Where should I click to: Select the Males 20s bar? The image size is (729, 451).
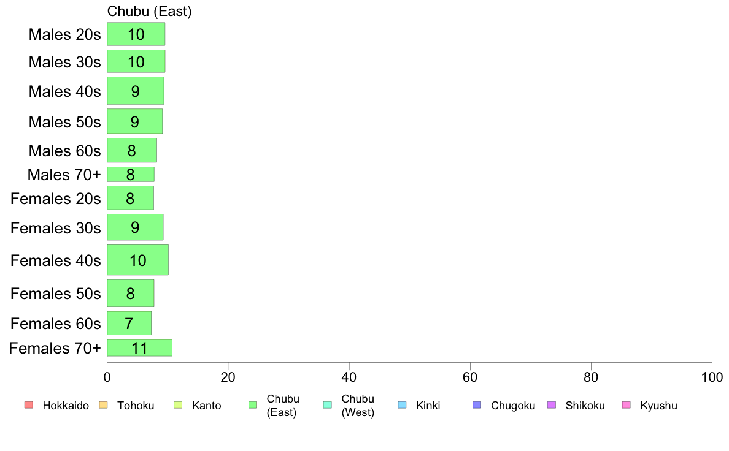pyautogui.click(x=136, y=34)
